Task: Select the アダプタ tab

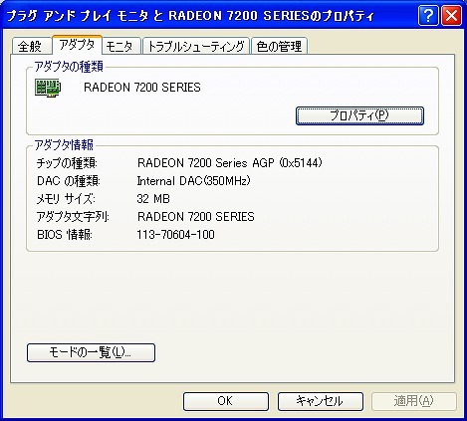Action: point(77,45)
